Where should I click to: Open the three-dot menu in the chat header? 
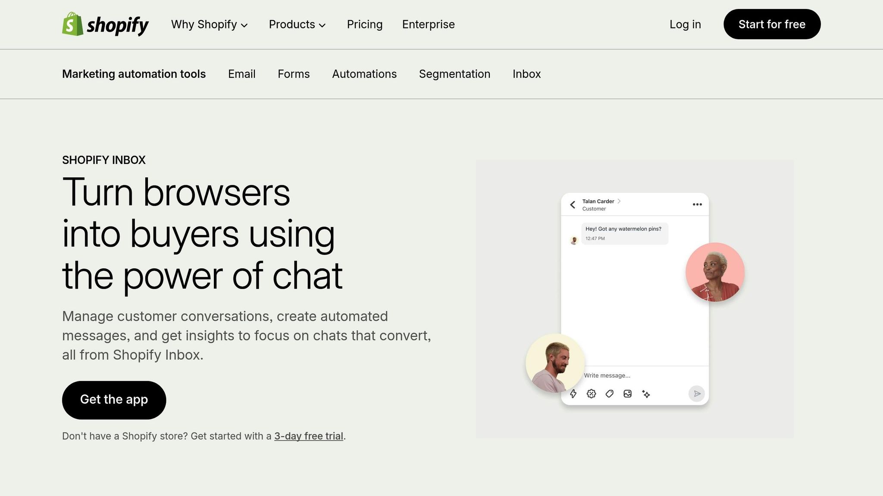coord(698,205)
